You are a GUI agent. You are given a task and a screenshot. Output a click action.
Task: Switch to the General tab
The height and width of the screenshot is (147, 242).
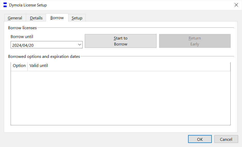[15, 18]
